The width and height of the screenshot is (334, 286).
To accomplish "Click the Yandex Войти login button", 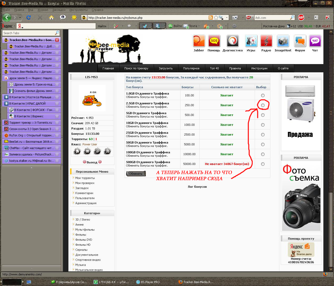I will pyautogui.click(x=175, y=26).
